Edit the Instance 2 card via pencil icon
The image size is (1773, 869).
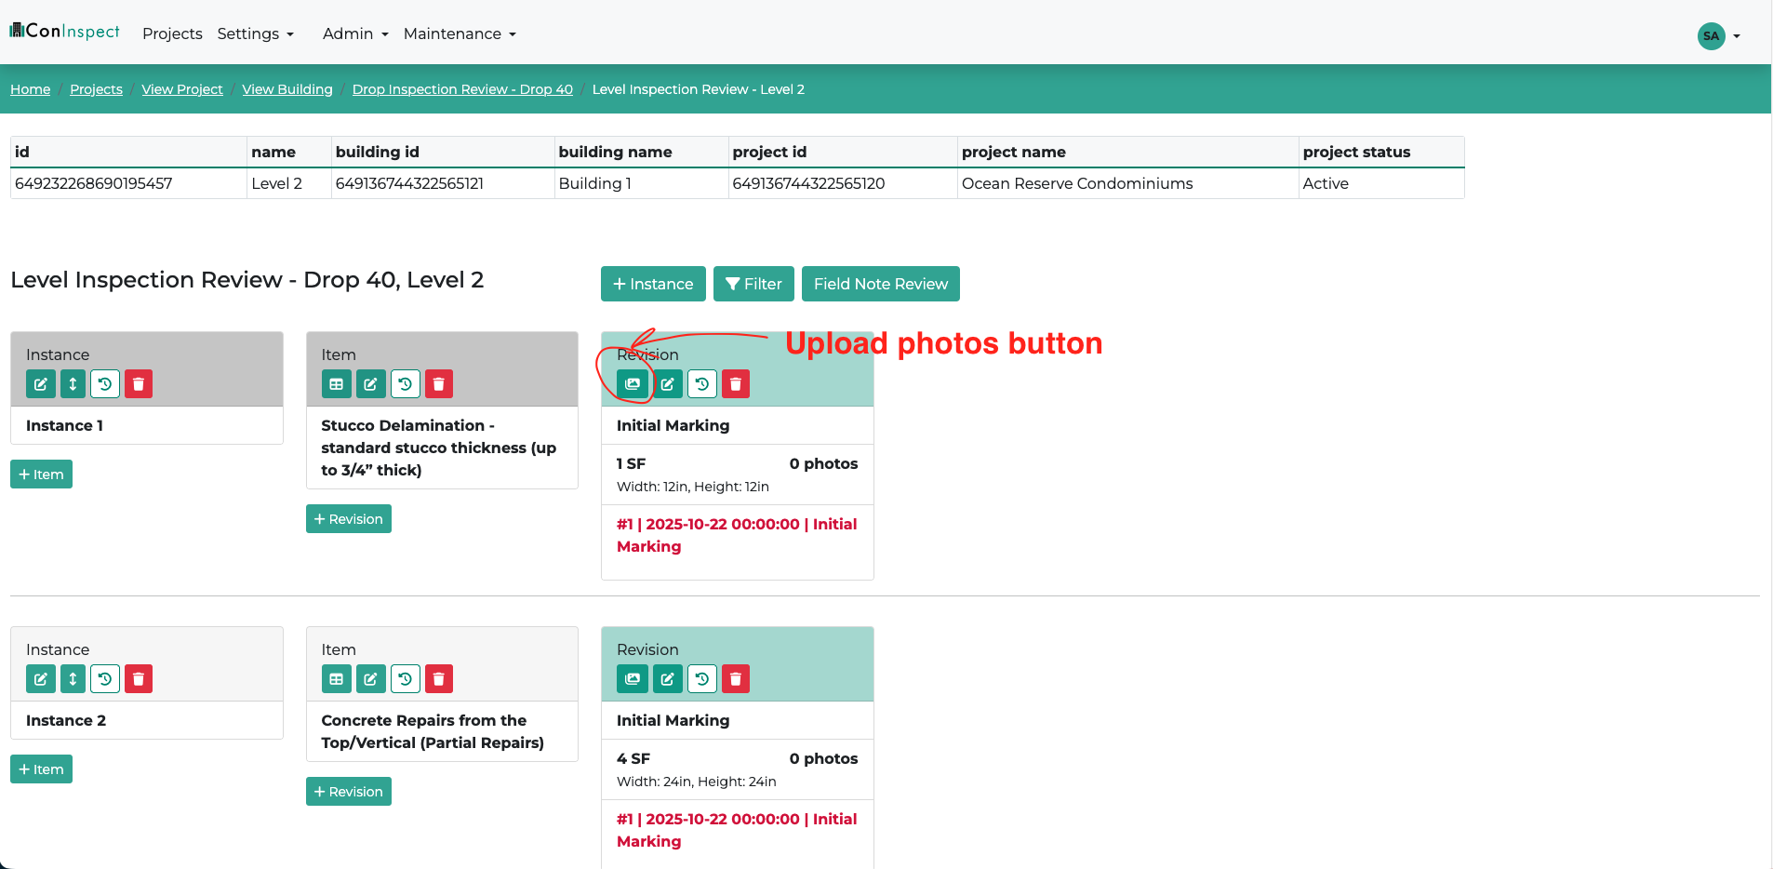(x=40, y=679)
